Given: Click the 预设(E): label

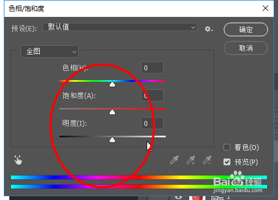Looking at the screenshot, I should click(24, 29).
